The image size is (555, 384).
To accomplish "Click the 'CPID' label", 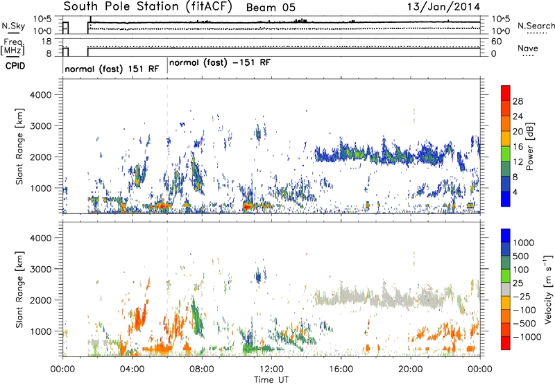I will point(15,66).
